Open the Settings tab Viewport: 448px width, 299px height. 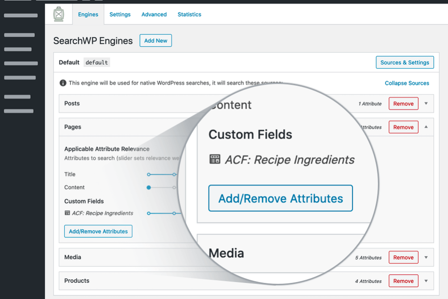120,14
